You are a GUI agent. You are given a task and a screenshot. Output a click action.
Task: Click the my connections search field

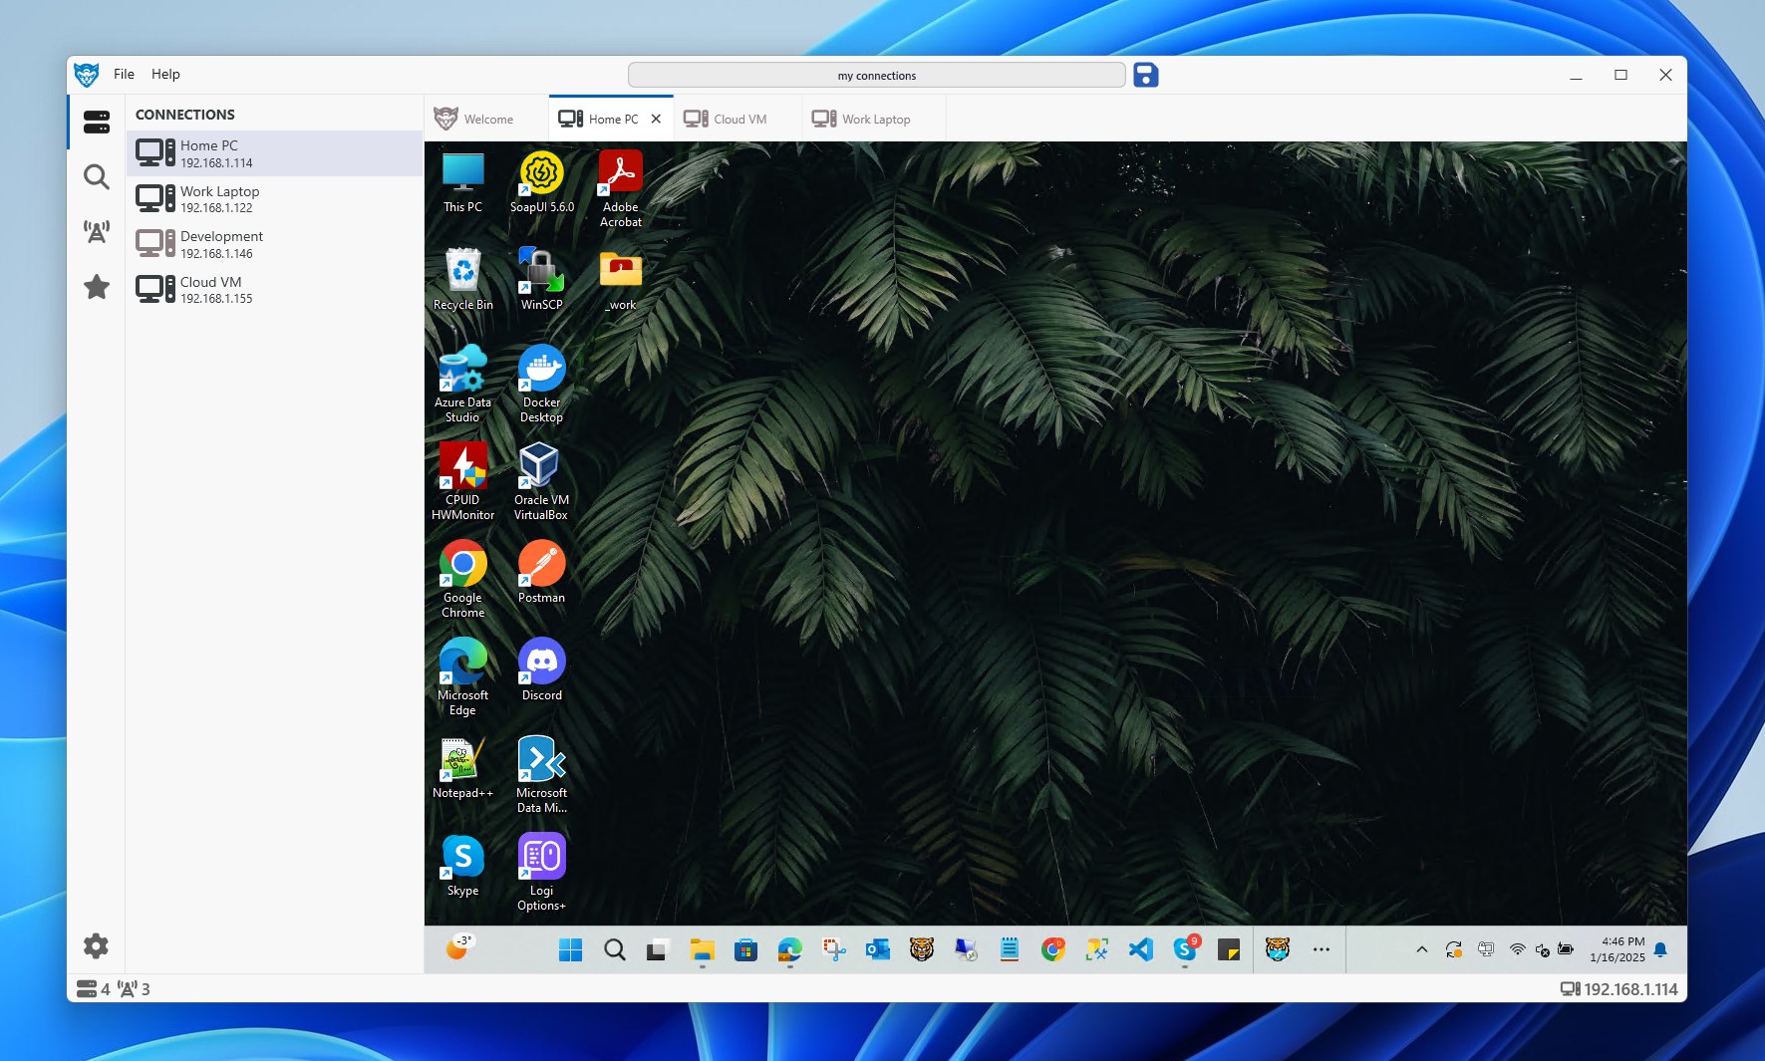[x=876, y=75]
